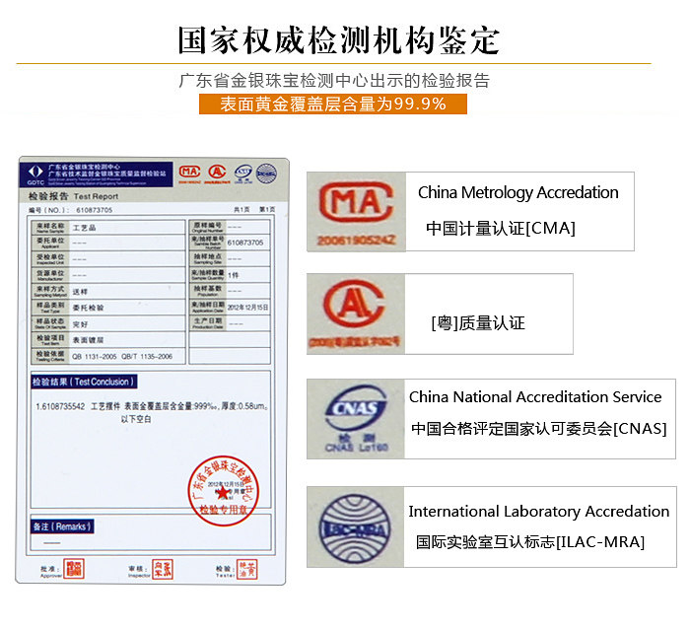Click the 'Test Conclusion' section header
Screen dimensions: 690x629
pyautogui.click(x=81, y=382)
